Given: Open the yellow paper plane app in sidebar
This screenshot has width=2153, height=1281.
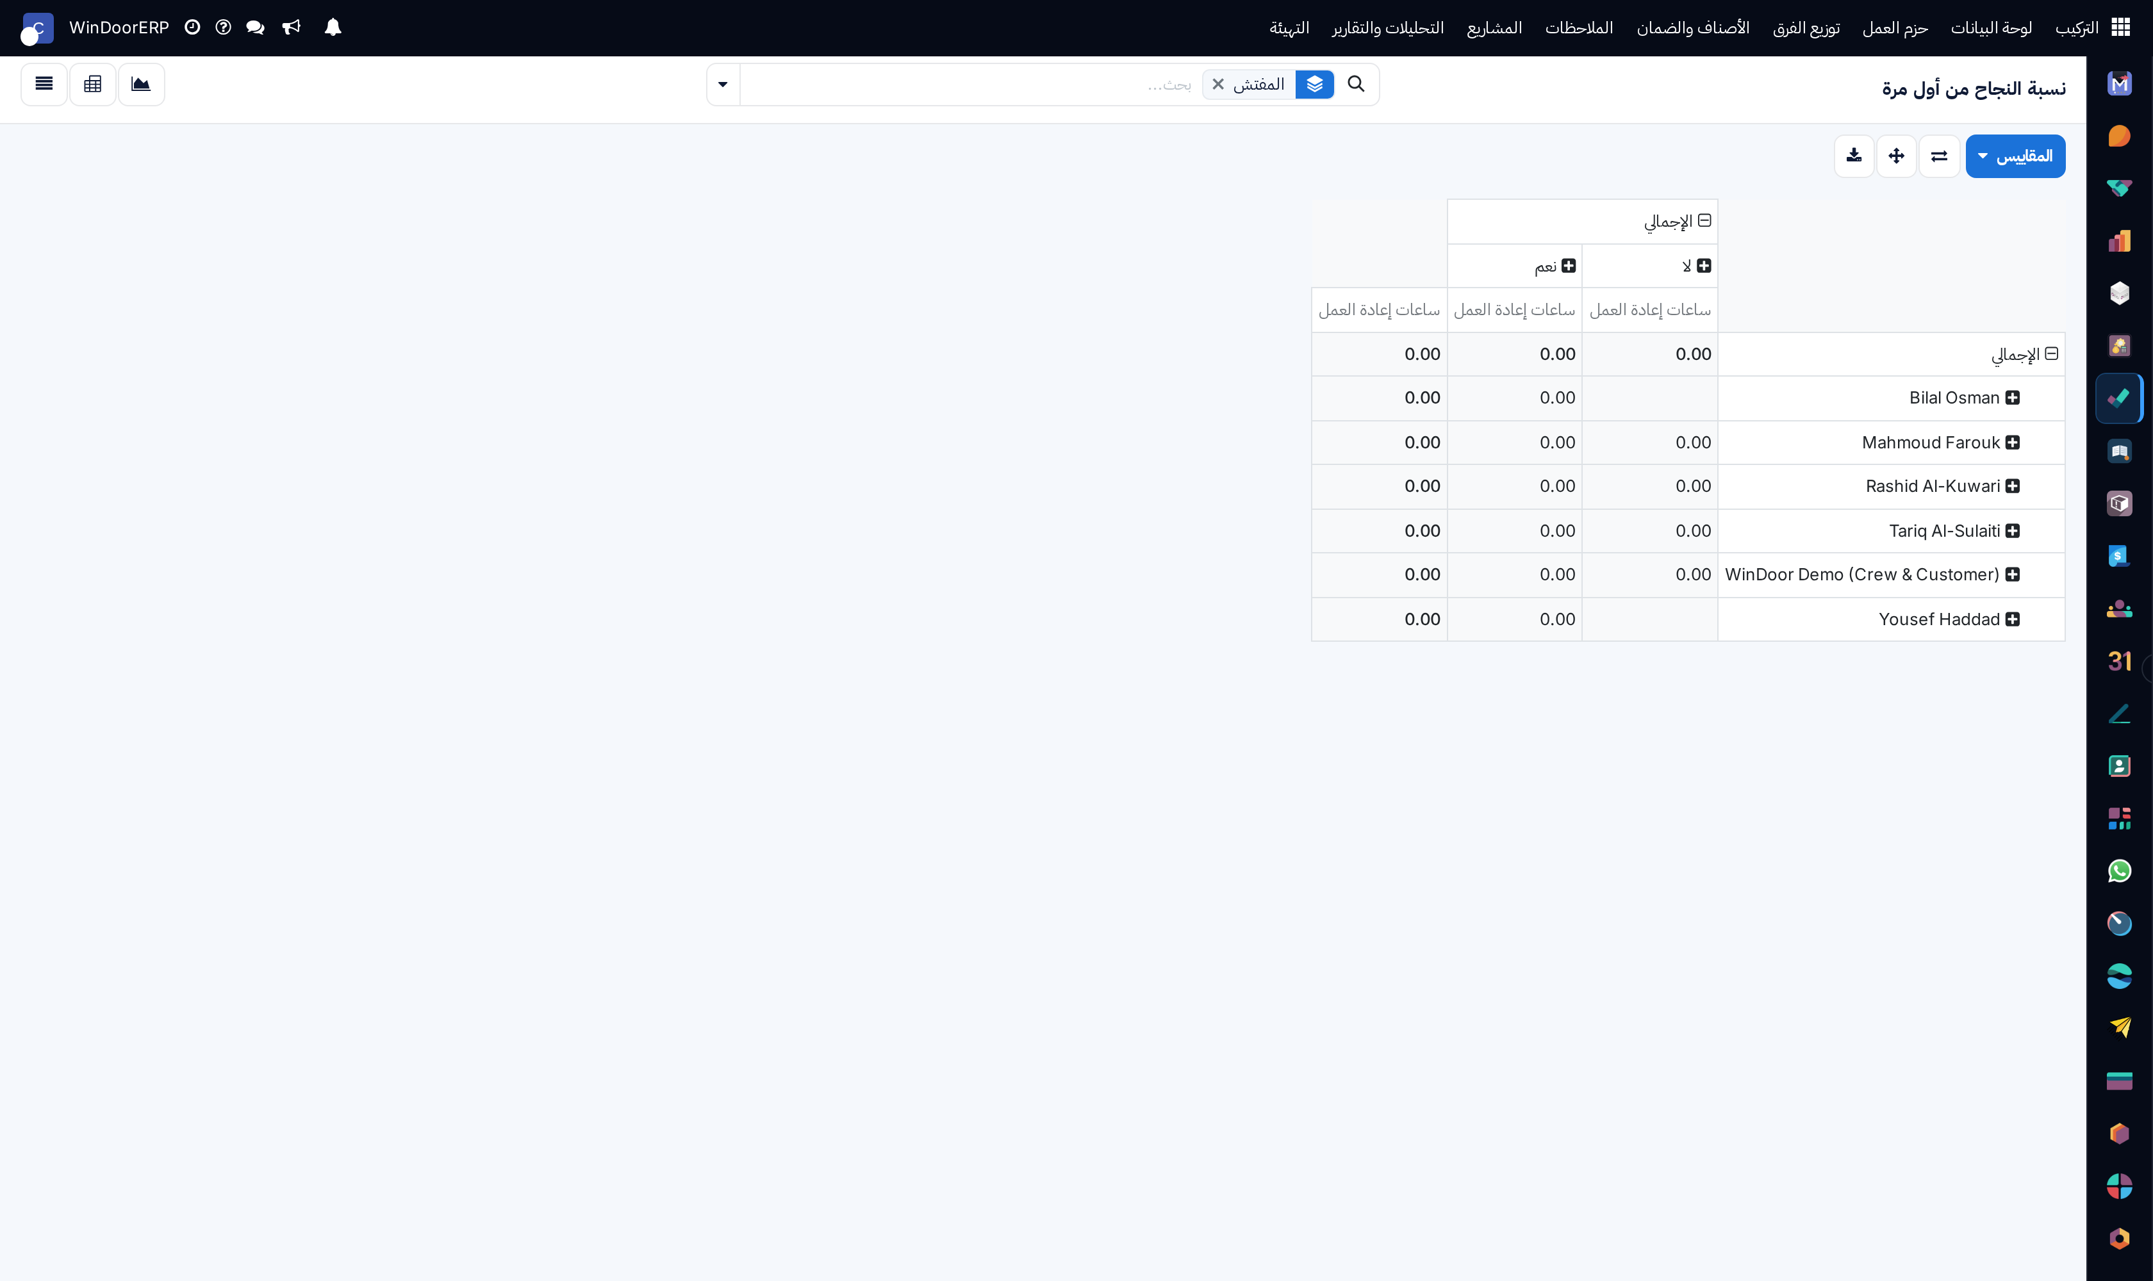Looking at the screenshot, I should (x=2119, y=1028).
